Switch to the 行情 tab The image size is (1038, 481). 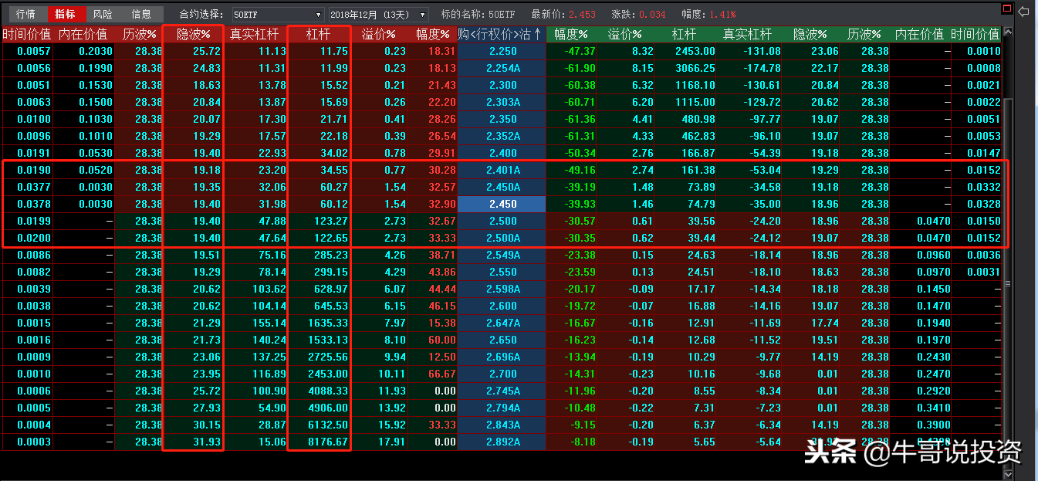25,14
